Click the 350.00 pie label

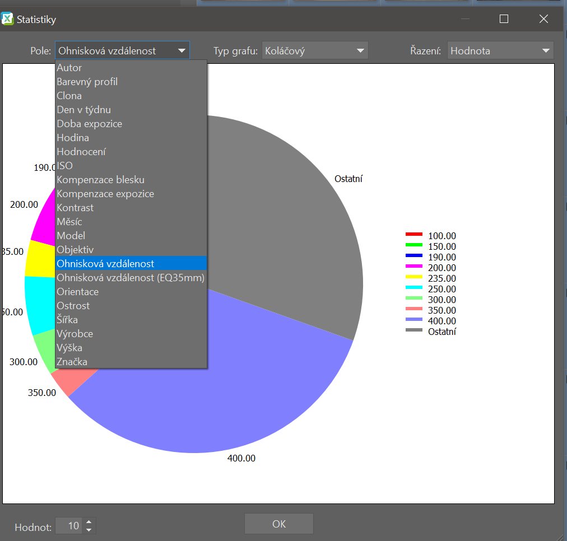tap(42, 393)
